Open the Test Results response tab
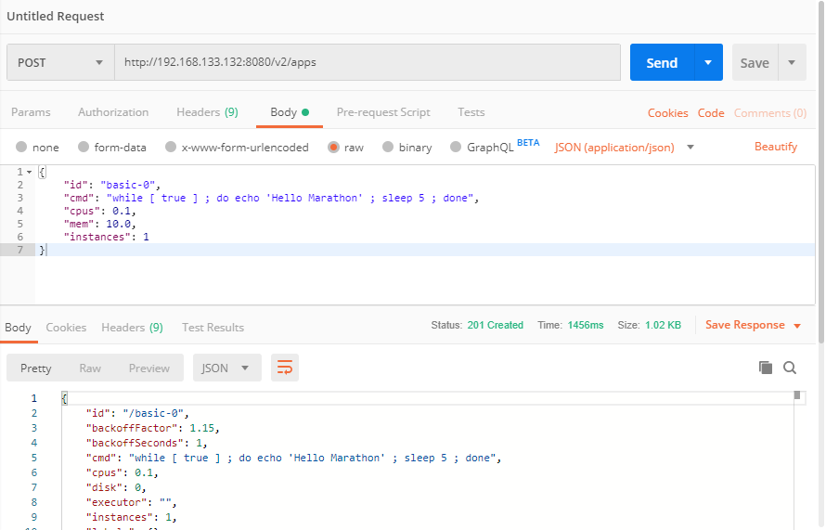This screenshot has height=530, width=826. [x=213, y=328]
